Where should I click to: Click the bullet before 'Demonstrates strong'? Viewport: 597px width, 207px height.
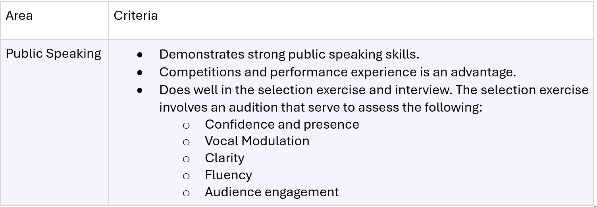click(x=140, y=55)
